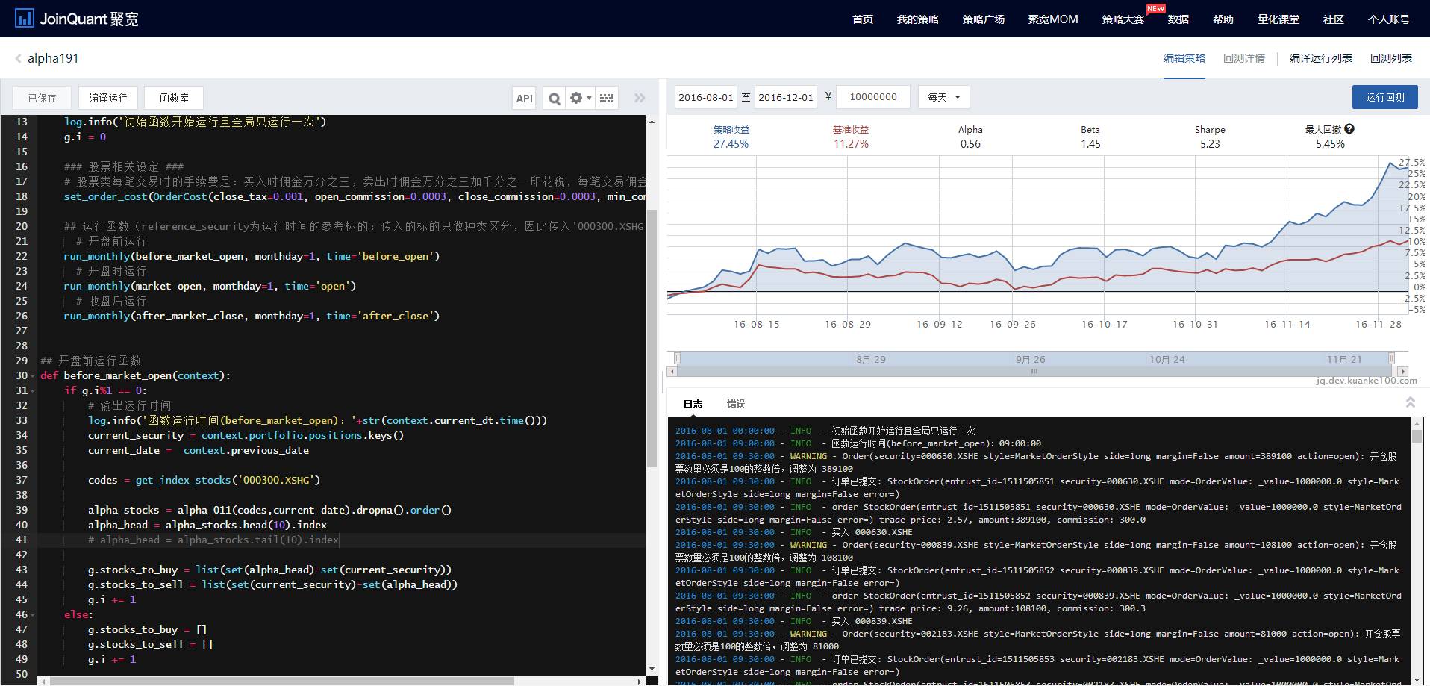1430x686 pixels.
Task: Click the log panel scrollbar thumb
Action: [1417, 436]
